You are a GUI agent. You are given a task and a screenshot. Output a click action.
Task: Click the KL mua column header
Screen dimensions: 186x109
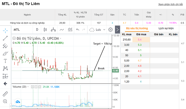(x=127, y=34)
